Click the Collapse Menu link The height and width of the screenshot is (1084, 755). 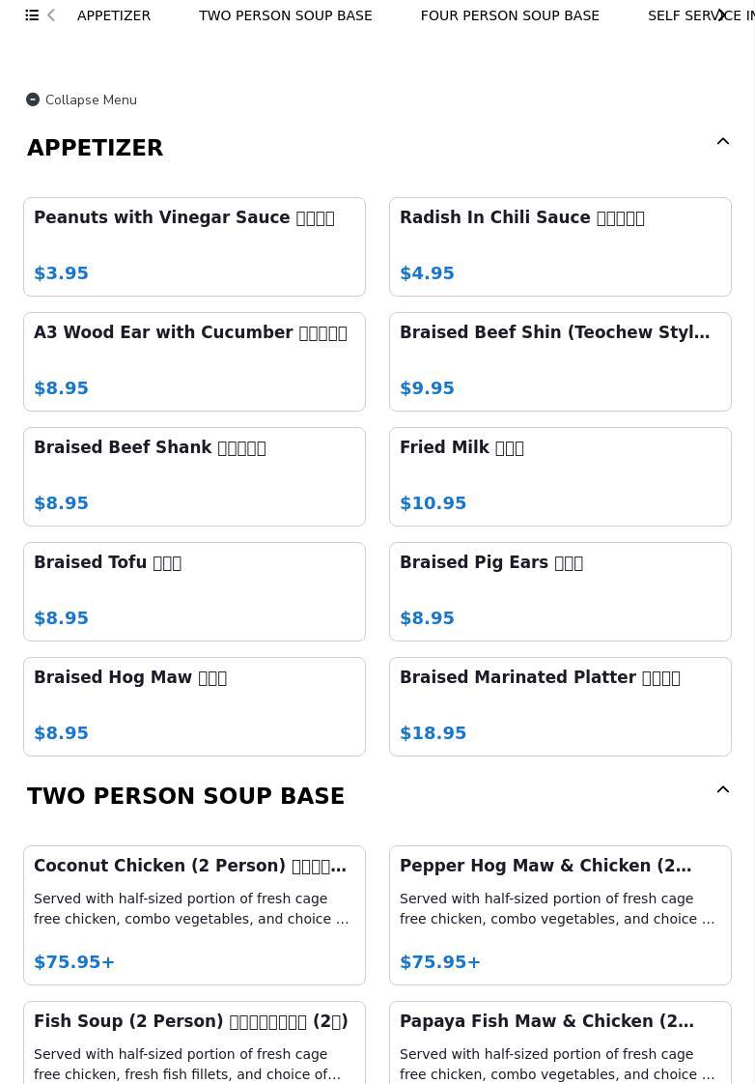[91, 100]
